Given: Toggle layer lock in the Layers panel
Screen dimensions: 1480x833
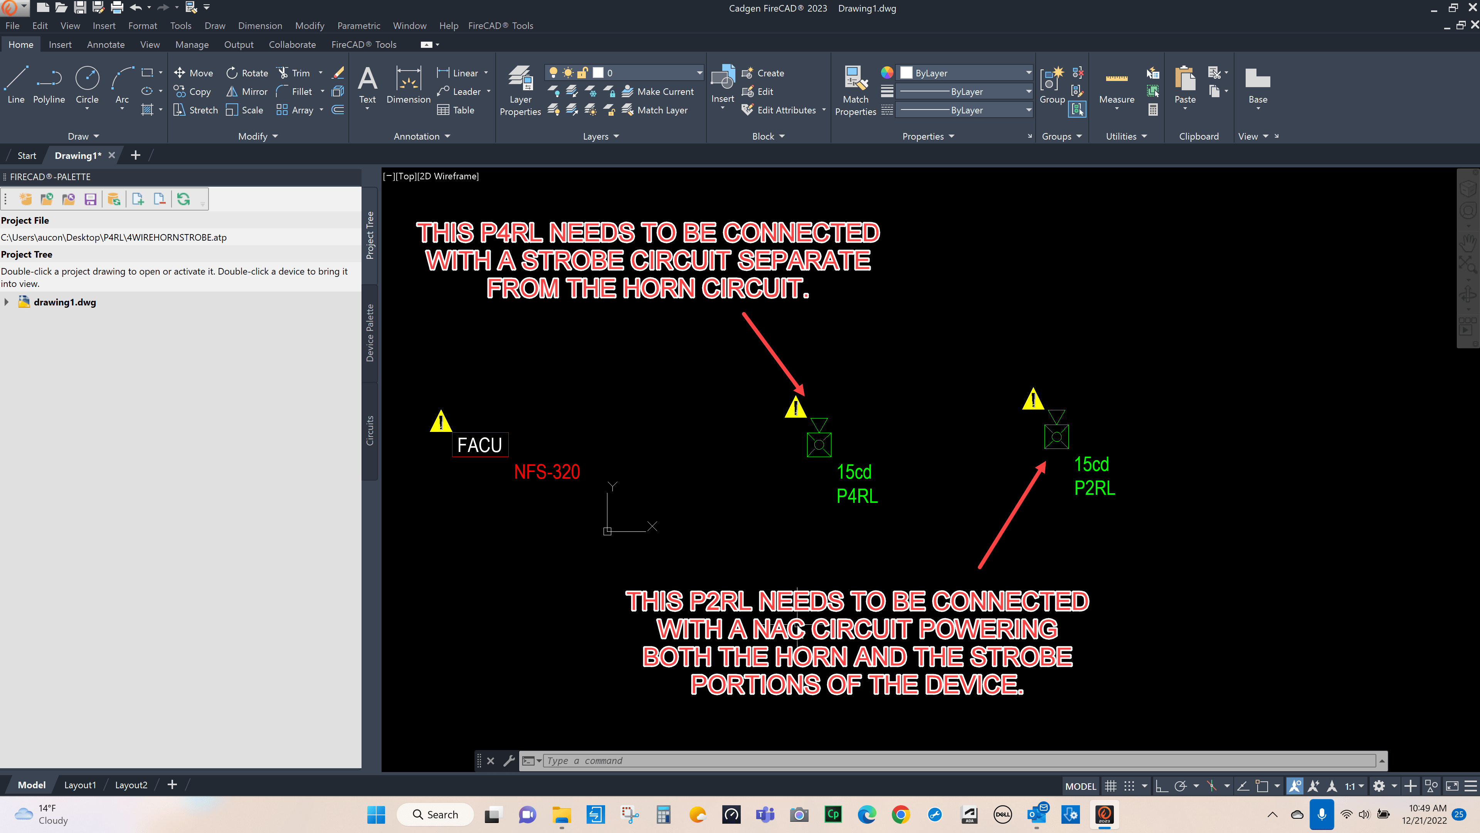Looking at the screenshot, I should 583,73.
